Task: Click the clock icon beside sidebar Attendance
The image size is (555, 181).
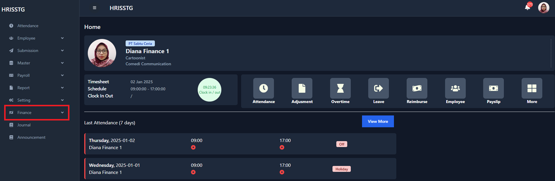Action: [x=11, y=26]
